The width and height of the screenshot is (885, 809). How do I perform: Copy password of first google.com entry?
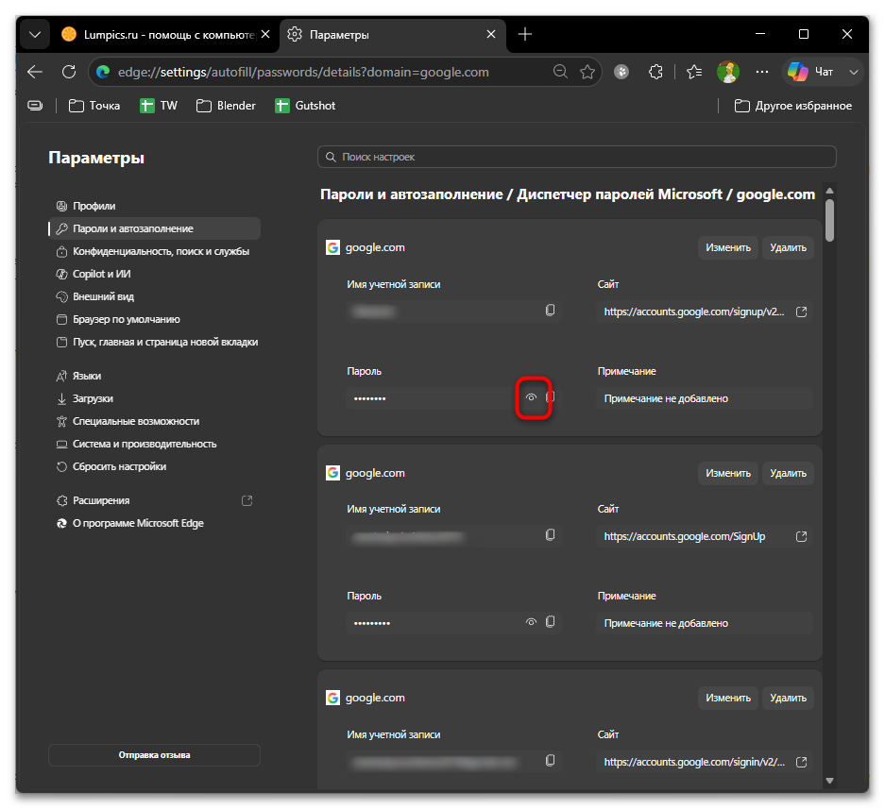pyautogui.click(x=551, y=397)
